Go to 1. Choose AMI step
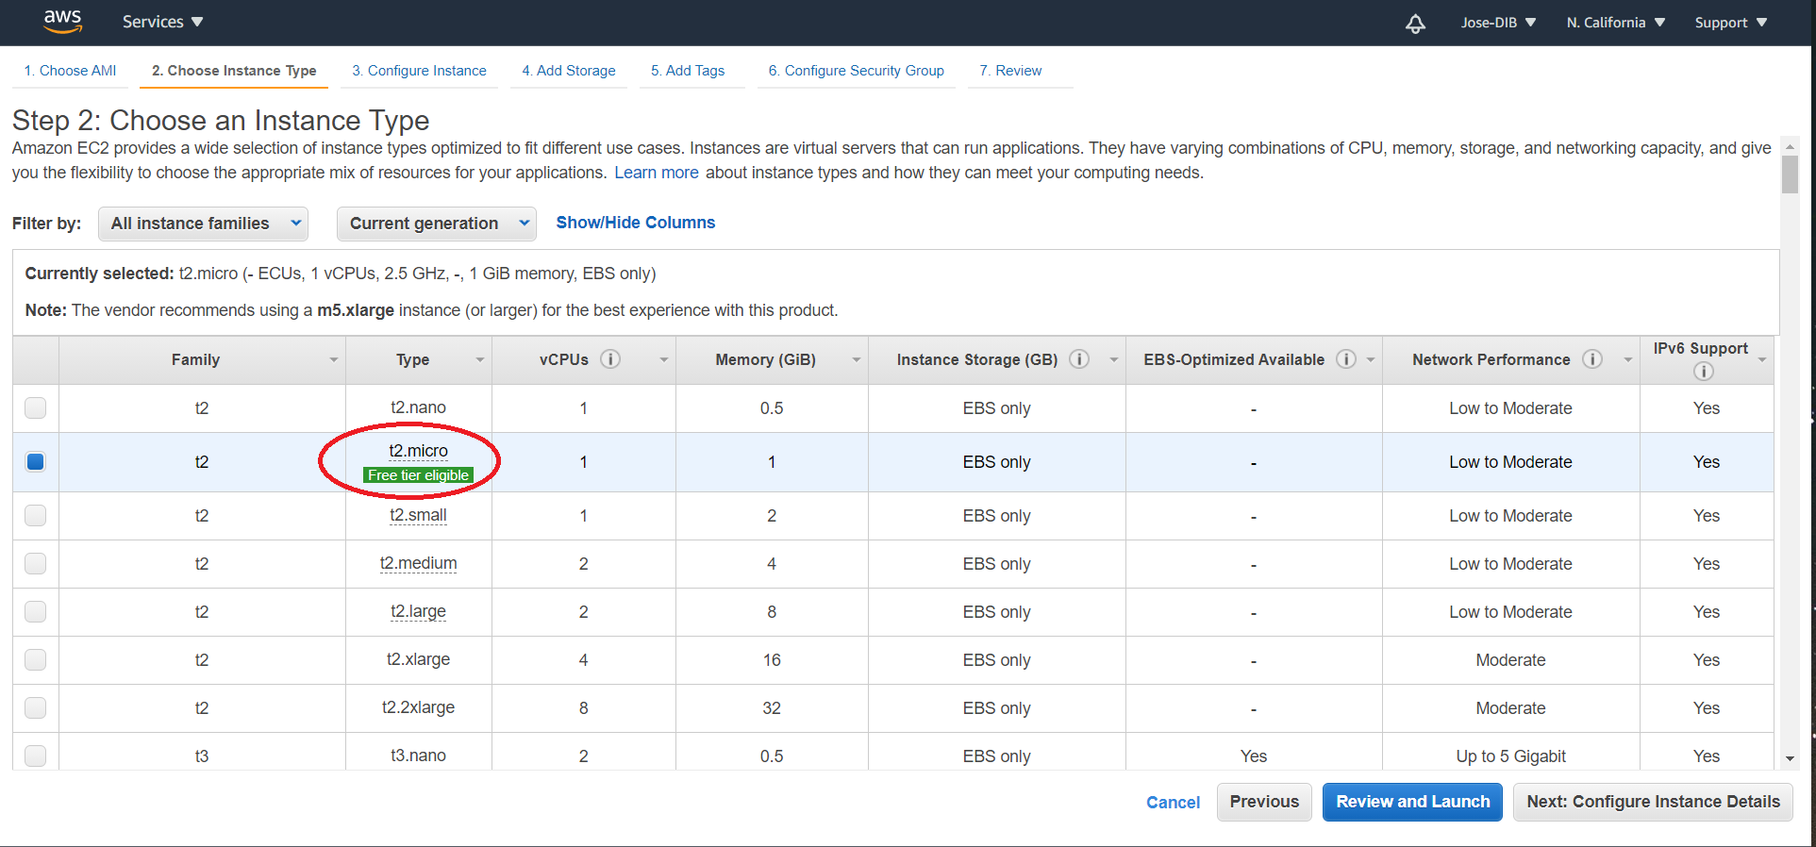Screen dimensions: 1816x847 click(x=71, y=71)
